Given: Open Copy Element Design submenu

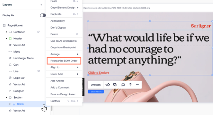Looking at the screenshot, I should pos(64,8).
